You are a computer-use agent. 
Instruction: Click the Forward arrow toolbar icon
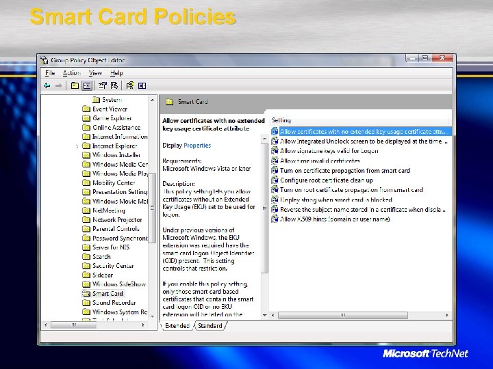point(58,85)
